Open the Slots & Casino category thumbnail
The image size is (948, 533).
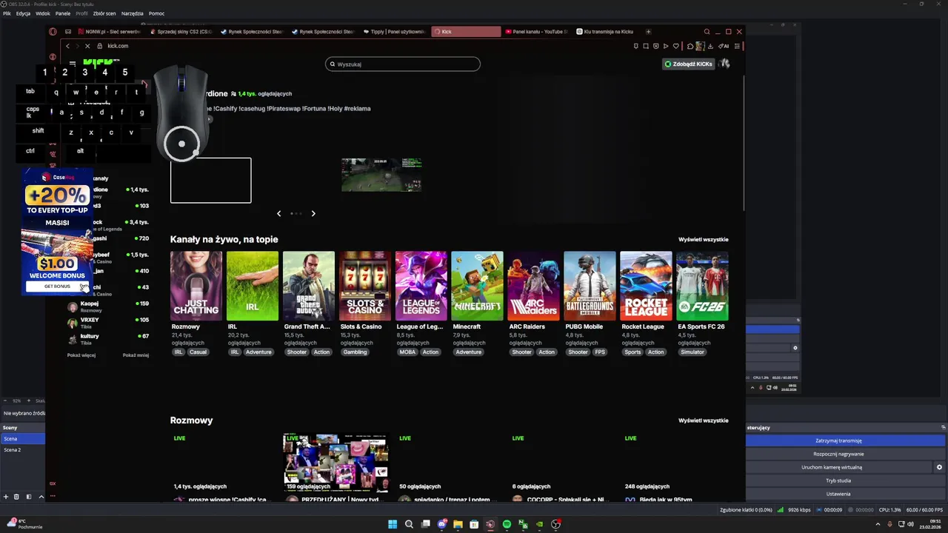pos(365,286)
